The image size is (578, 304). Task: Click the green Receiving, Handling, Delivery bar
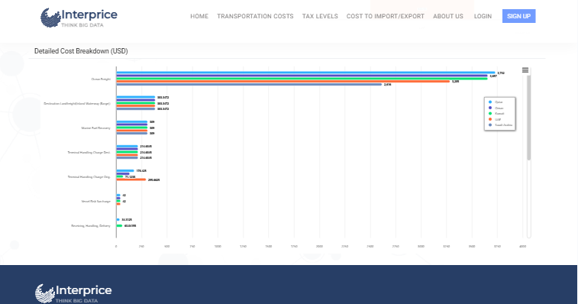point(119,226)
